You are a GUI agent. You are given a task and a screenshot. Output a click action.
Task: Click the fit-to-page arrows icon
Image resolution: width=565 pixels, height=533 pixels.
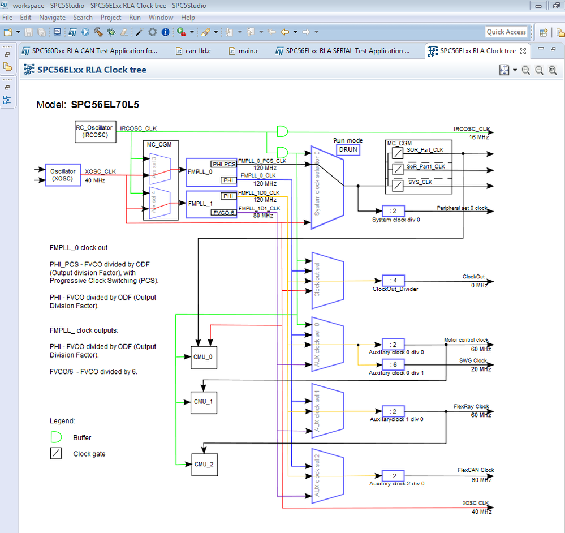(504, 70)
